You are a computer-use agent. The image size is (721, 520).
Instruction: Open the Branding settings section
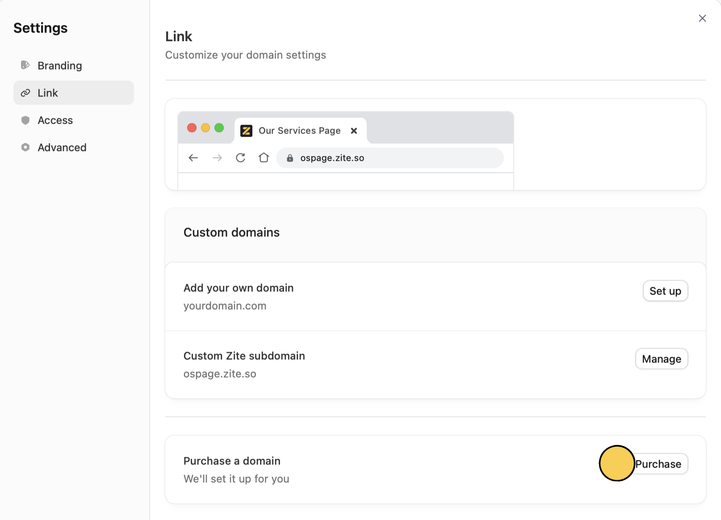pos(60,66)
